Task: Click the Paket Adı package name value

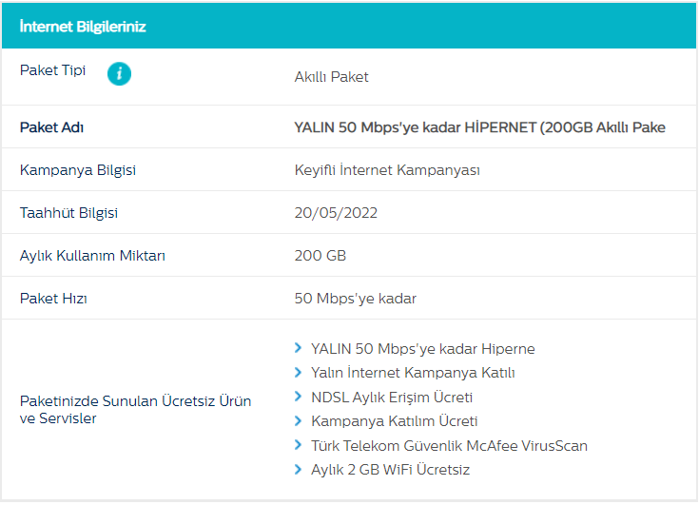Action: point(479,127)
